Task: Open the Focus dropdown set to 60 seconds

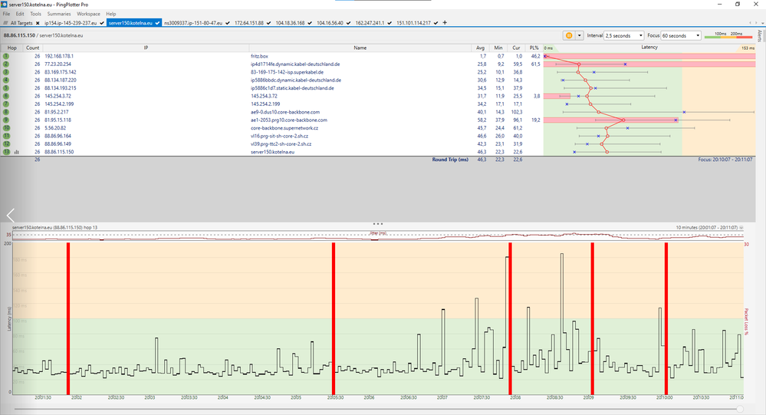Action: (681, 36)
